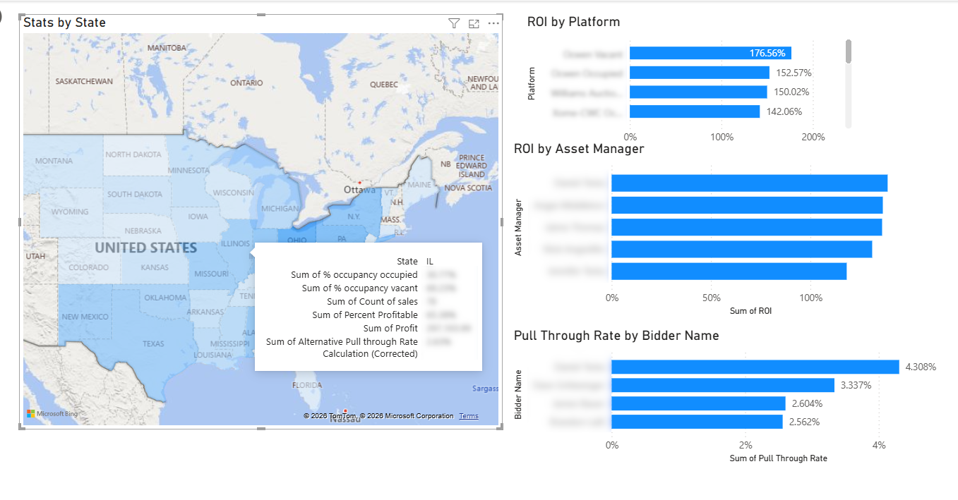Click the ROI by Asset Manager title

(579, 149)
